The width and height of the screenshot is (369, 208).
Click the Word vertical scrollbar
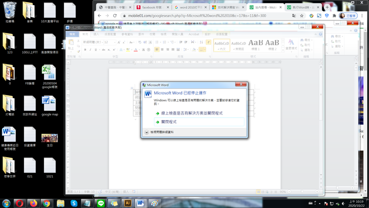[321, 120]
